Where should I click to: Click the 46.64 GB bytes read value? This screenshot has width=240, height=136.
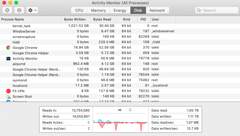coord(107,69)
